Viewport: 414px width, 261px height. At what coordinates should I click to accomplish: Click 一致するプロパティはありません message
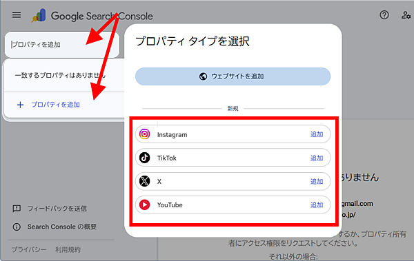60,76
